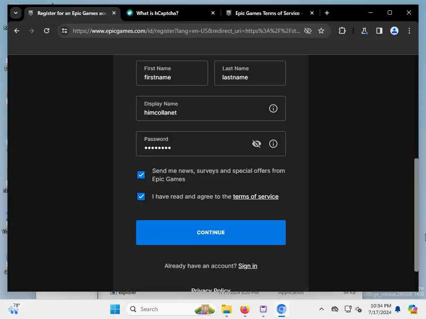Open the display/network tray icon
Viewport: 426px width, 319px height.
coord(348,309)
